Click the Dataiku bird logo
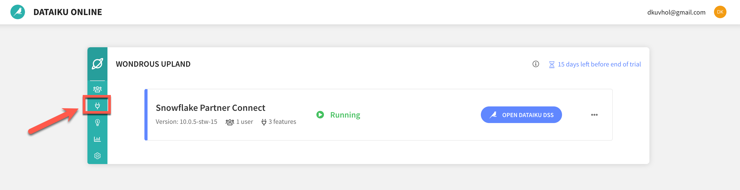 click(17, 12)
